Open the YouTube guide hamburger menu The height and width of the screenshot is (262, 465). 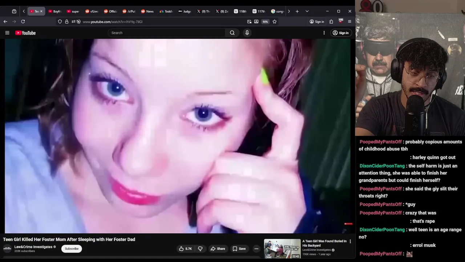click(7, 33)
